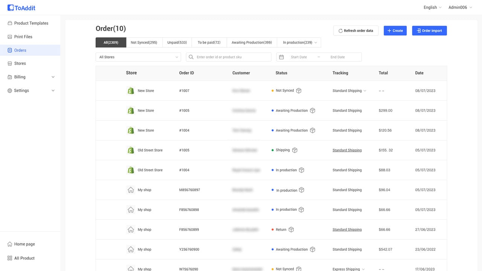Open Standard Shipping link for Old Street #1005
The height and width of the screenshot is (271, 482).
(x=347, y=150)
